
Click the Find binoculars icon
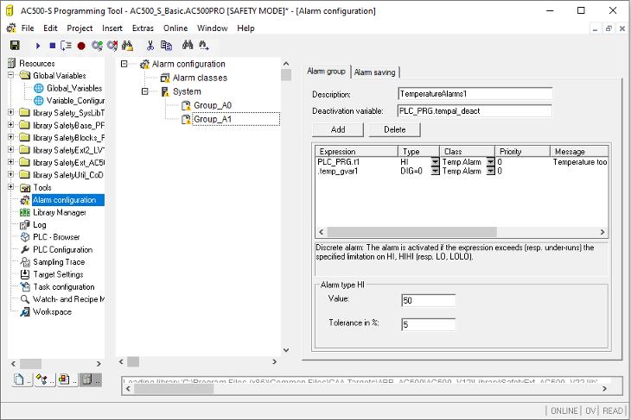(x=187, y=45)
